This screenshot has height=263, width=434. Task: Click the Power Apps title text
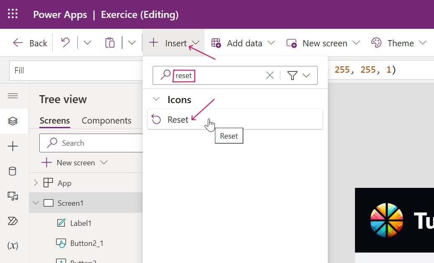point(60,14)
